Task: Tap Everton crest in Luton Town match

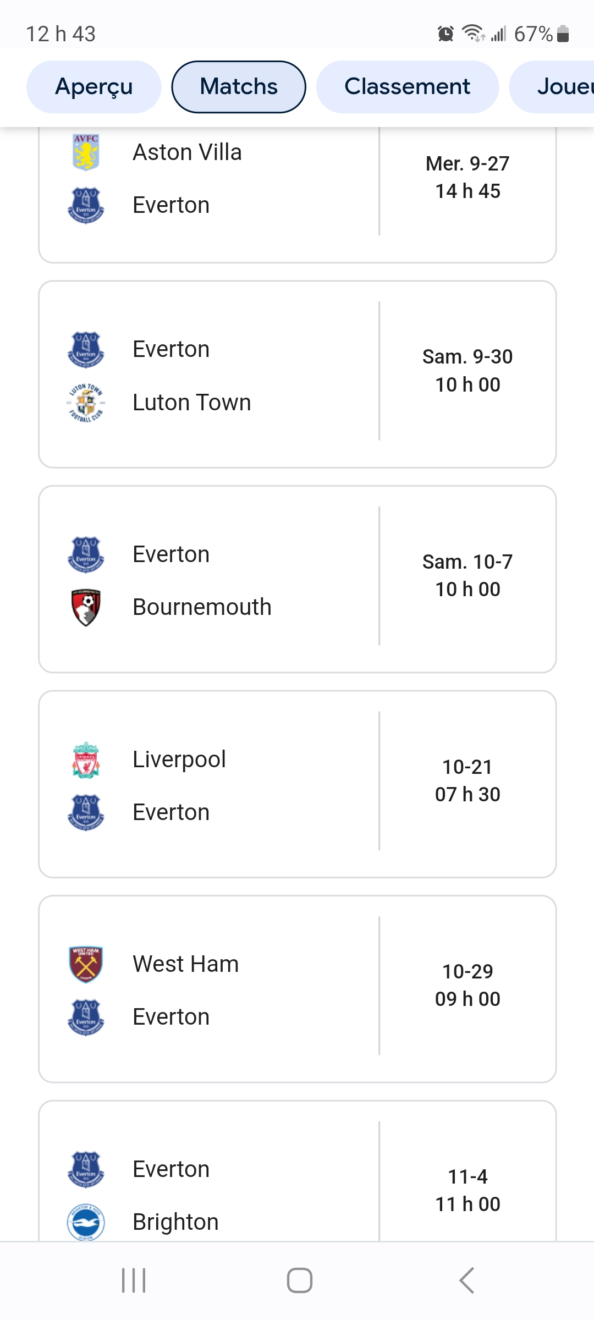Action: click(86, 349)
